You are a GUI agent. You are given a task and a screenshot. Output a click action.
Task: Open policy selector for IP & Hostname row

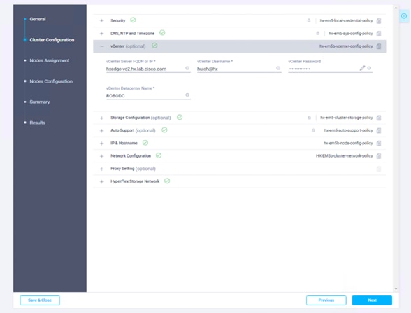pyautogui.click(x=379, y=144)
